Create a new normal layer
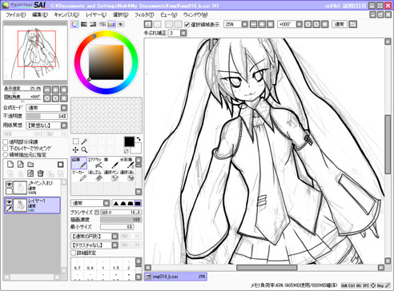Image resolution: width=394 pixels, height=291 pixels. (10, 165)
